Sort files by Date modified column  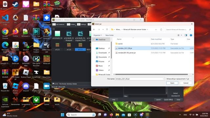pyautogui.click(x=156, y=39)
